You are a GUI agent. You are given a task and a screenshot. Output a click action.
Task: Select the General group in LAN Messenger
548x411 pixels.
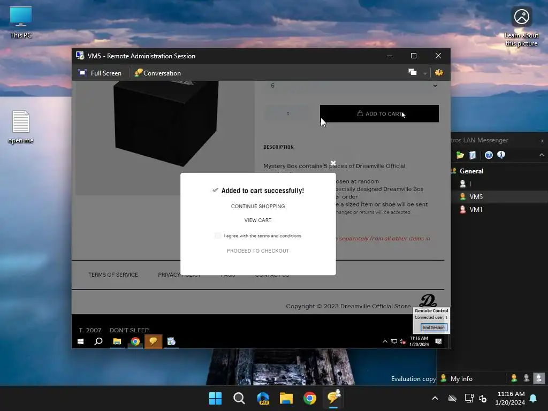point(471,171)
